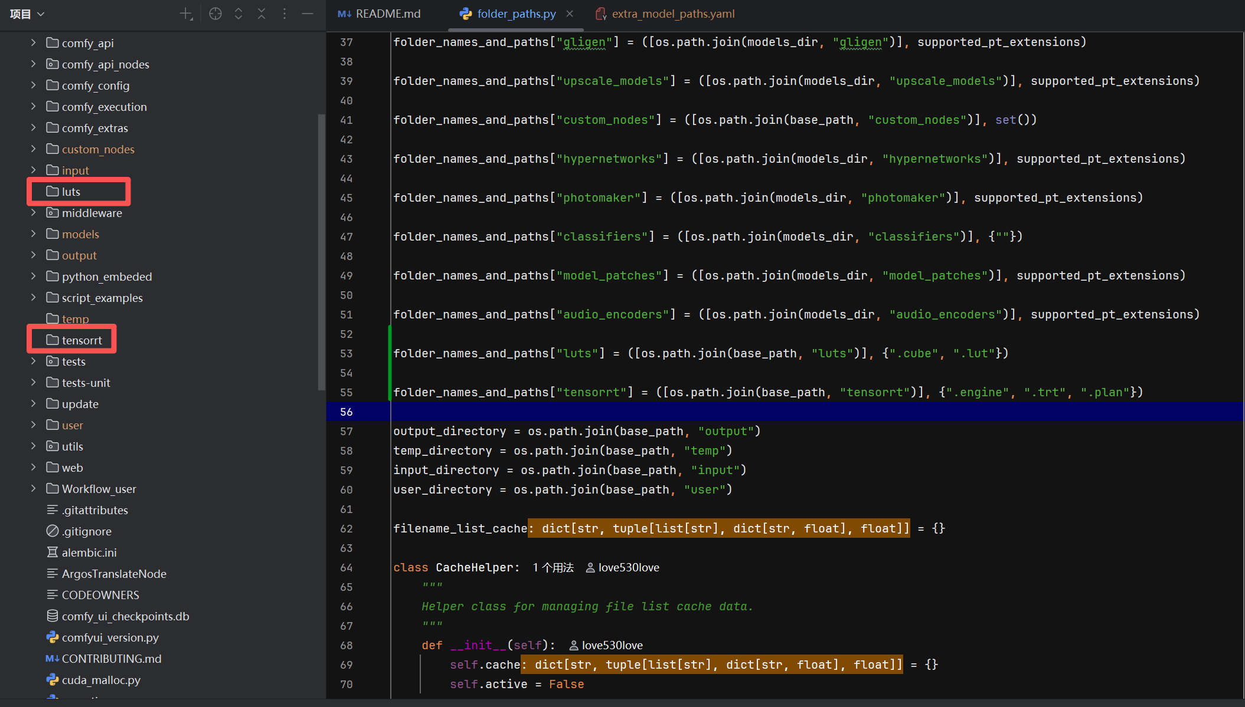Click the project tree vertical scrollbar
The height and width of the screenshot is (707, 1245).
pos(321,248)
